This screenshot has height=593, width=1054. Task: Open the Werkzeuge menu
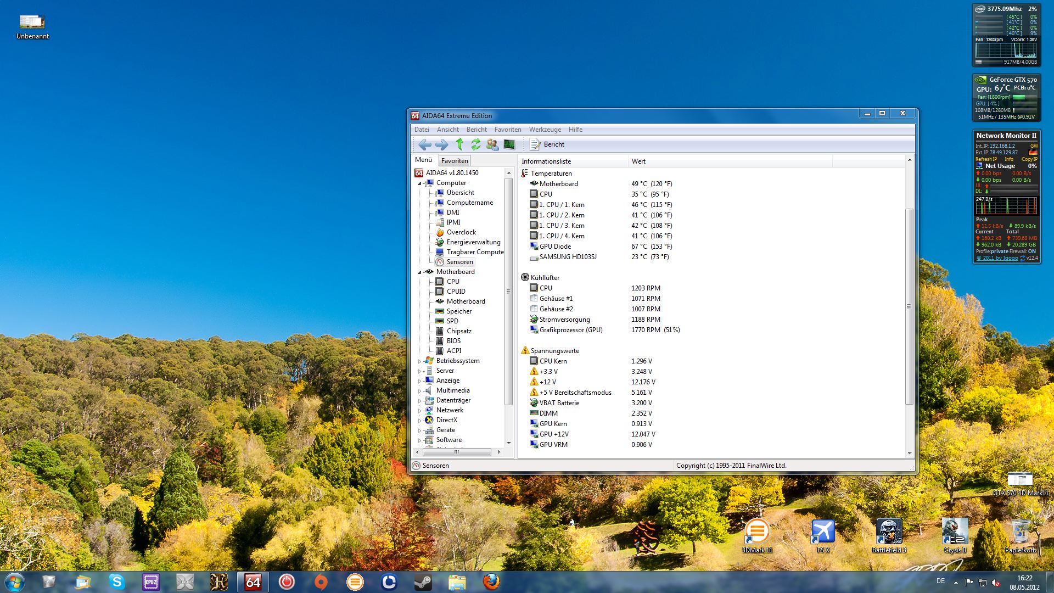pyautogui.click(x=545, y=130)
